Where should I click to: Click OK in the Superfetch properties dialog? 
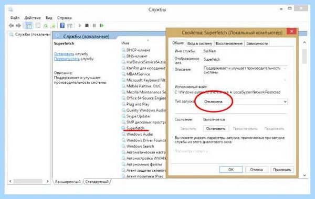(231, 170)
